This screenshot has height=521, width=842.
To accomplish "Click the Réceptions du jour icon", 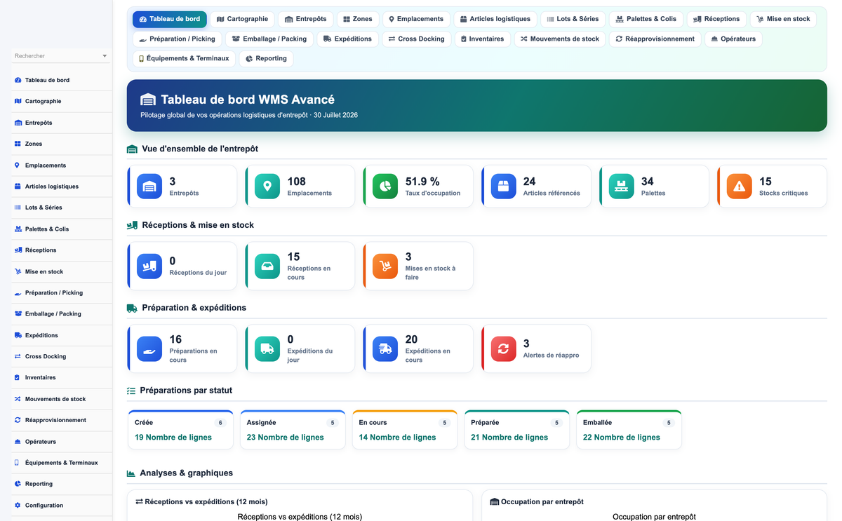I will pyautogui.click(x=149, y=266).
